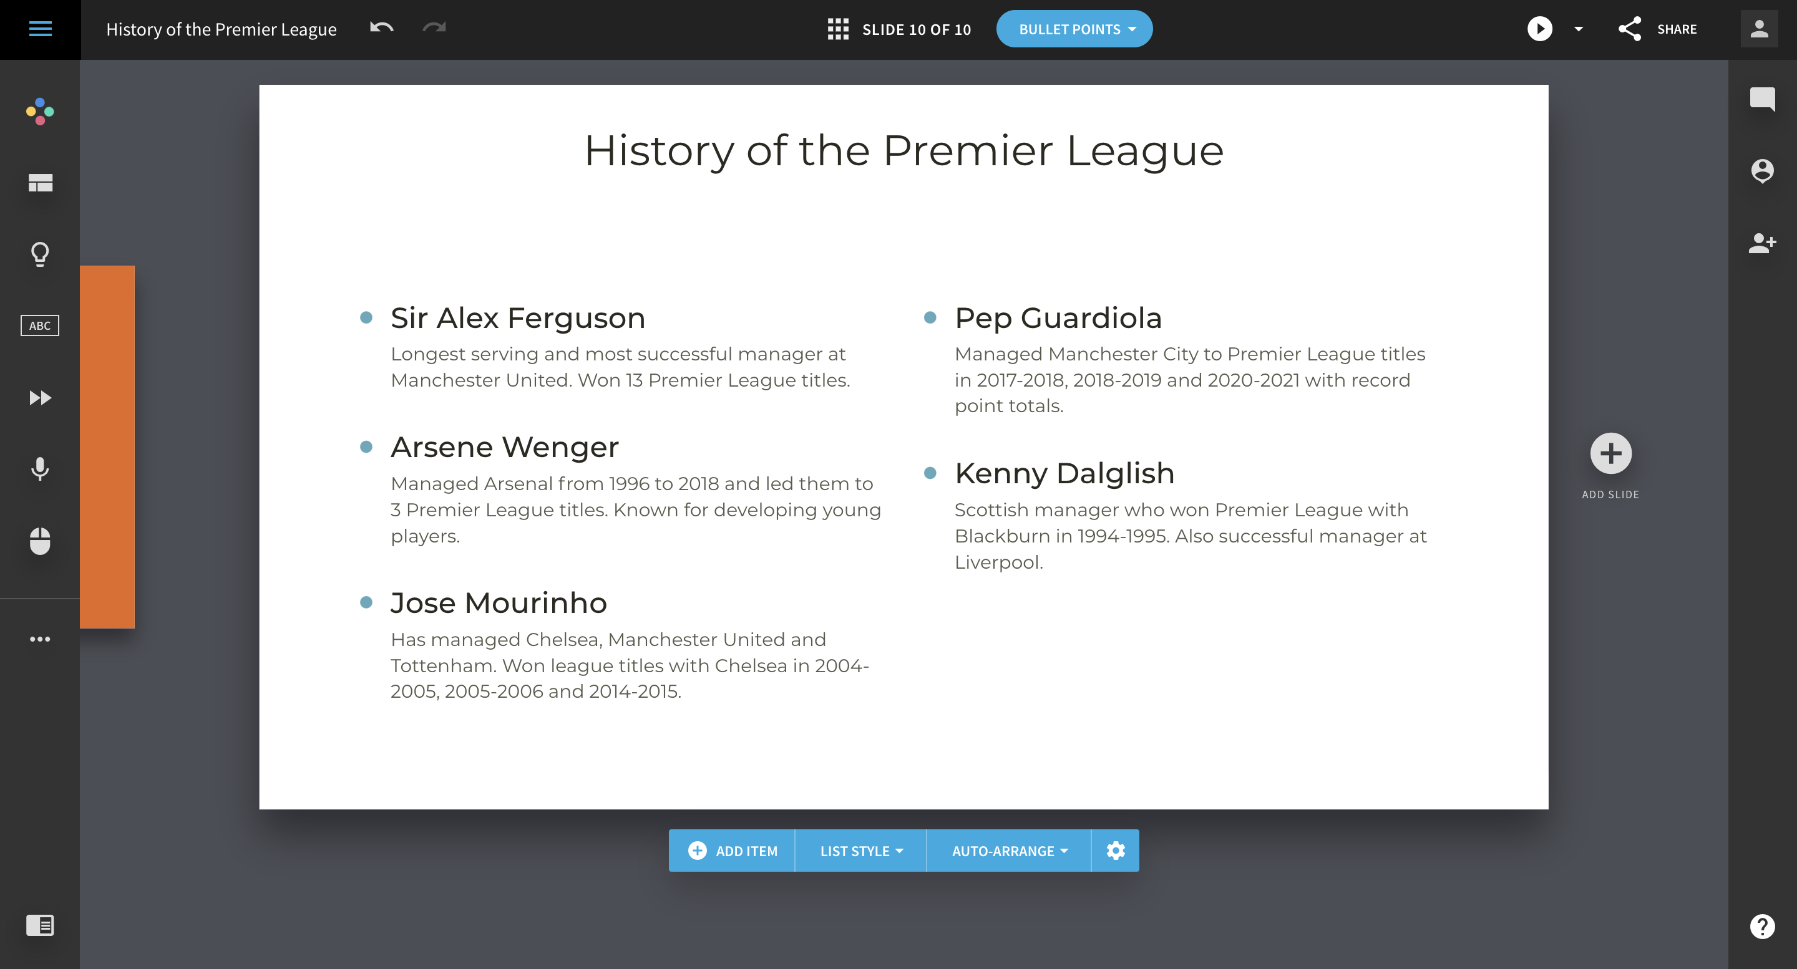Click the orange previous slide strip
Viewport: 1797px width, 969px height.
tap(107, 447)
